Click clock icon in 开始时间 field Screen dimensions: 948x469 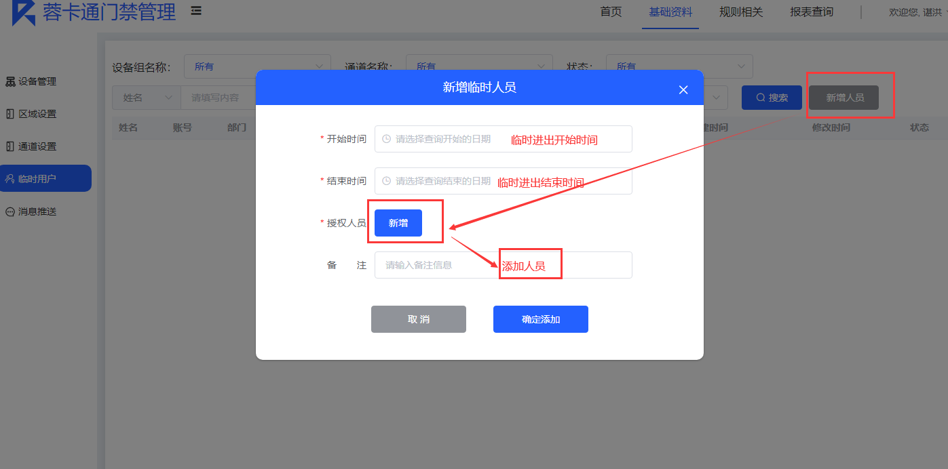click(387, 139)
